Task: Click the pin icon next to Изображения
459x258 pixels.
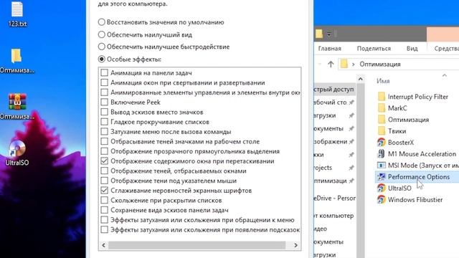Action: 351,142
